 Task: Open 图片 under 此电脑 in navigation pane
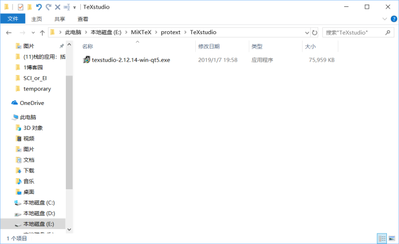tap(29, 149)
